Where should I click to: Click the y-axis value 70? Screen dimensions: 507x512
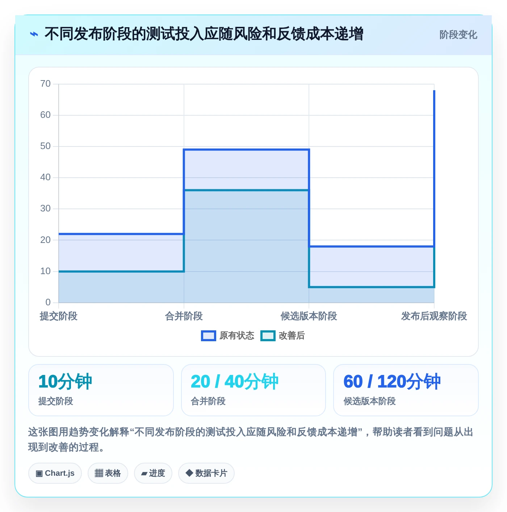click(46, 84)
